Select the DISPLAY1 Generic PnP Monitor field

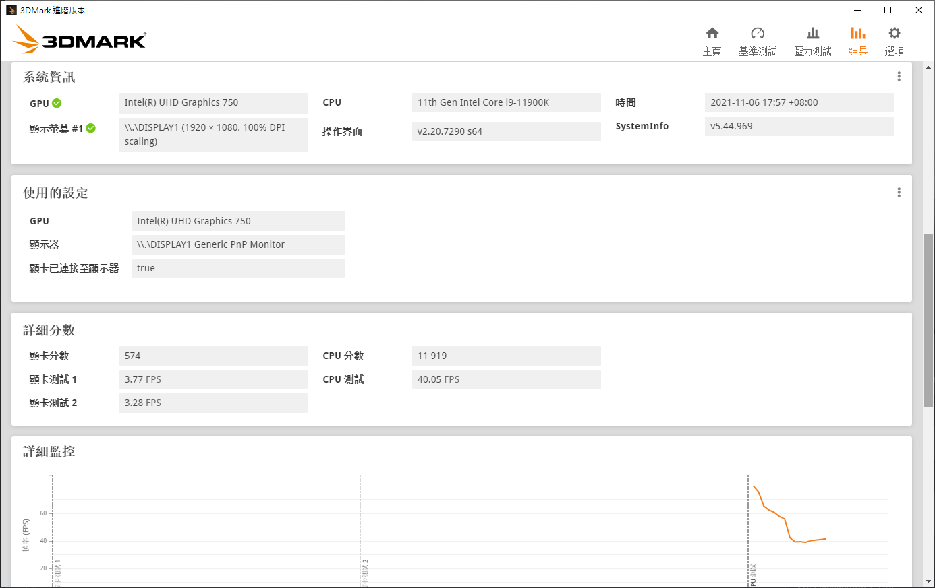point(238,244)
